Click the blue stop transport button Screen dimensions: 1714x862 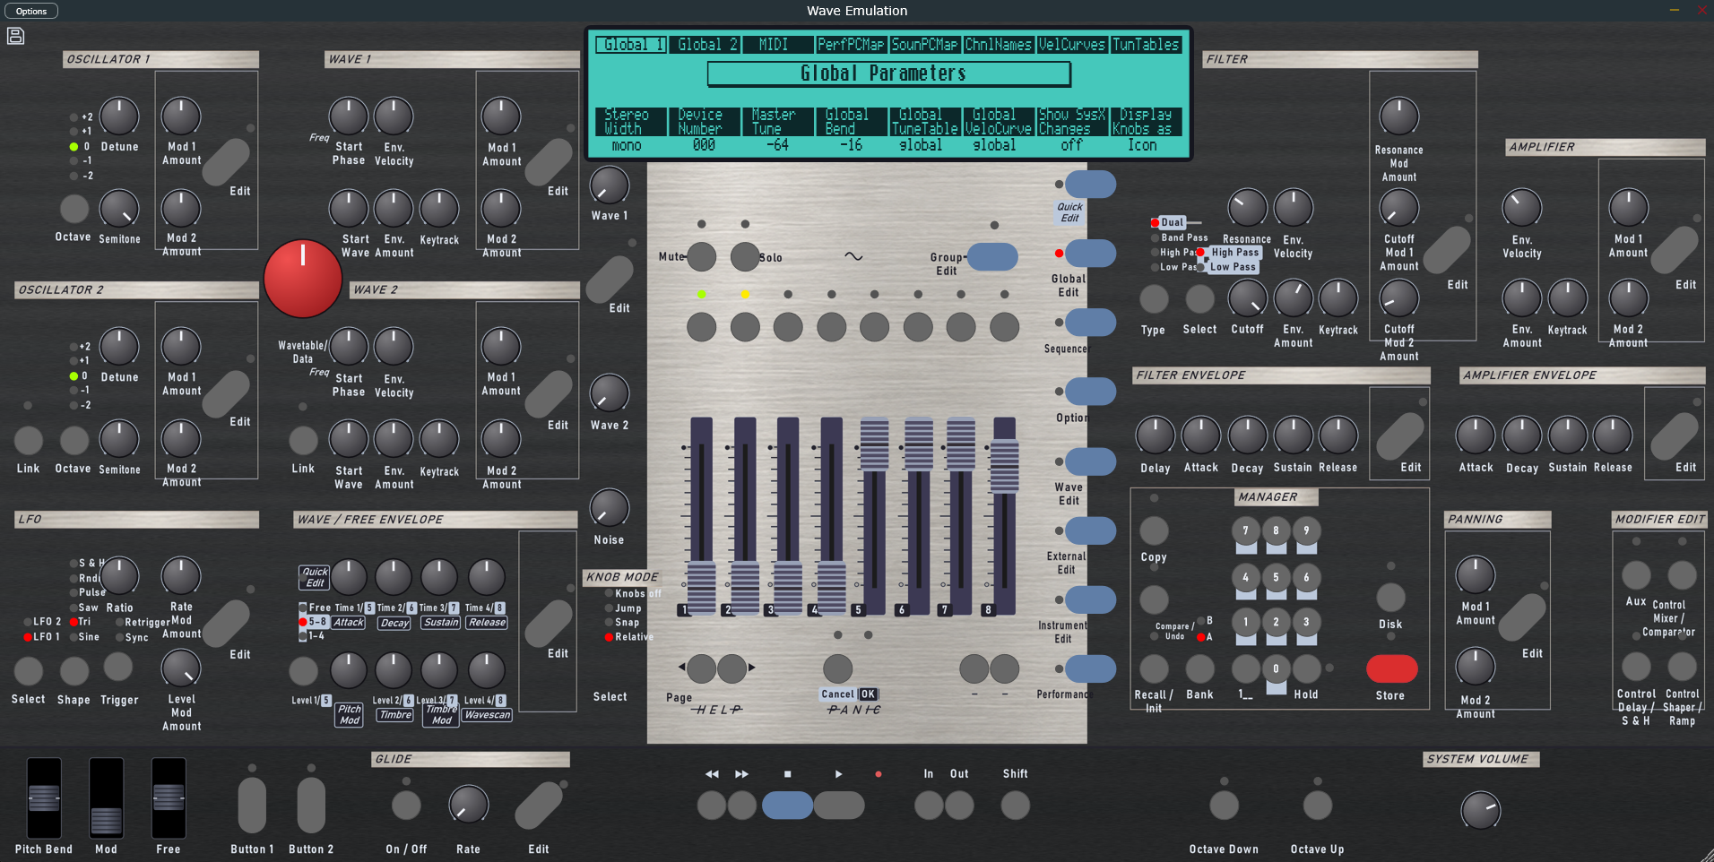tap(787, 805)
